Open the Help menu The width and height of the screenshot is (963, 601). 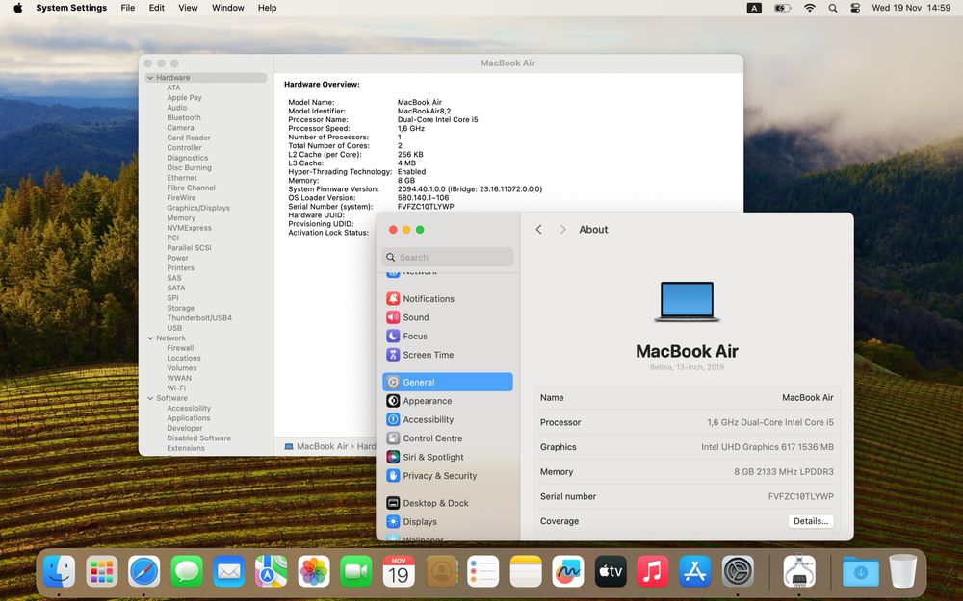267,8
